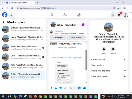Go back from Marketplace list
132x99 pixels.
tap(4, 22)
